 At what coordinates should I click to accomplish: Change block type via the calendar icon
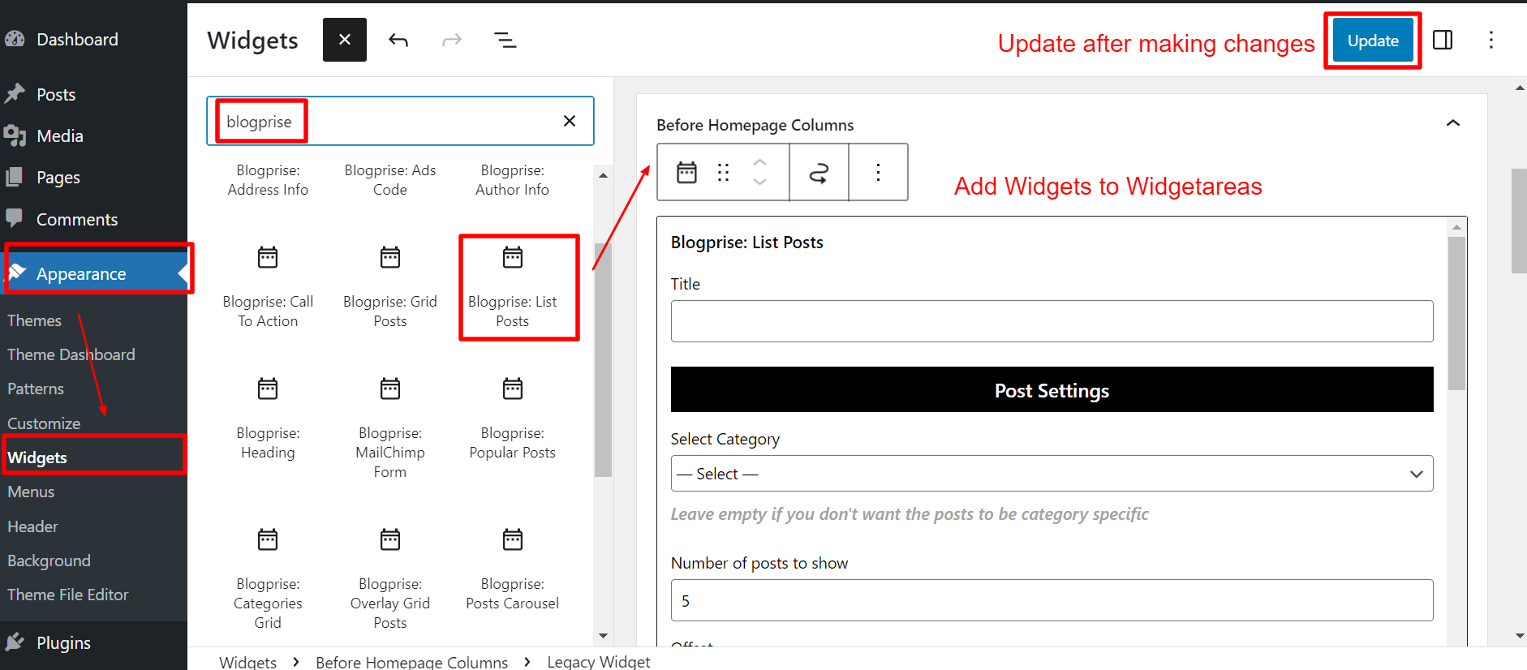tap(687, 172)
